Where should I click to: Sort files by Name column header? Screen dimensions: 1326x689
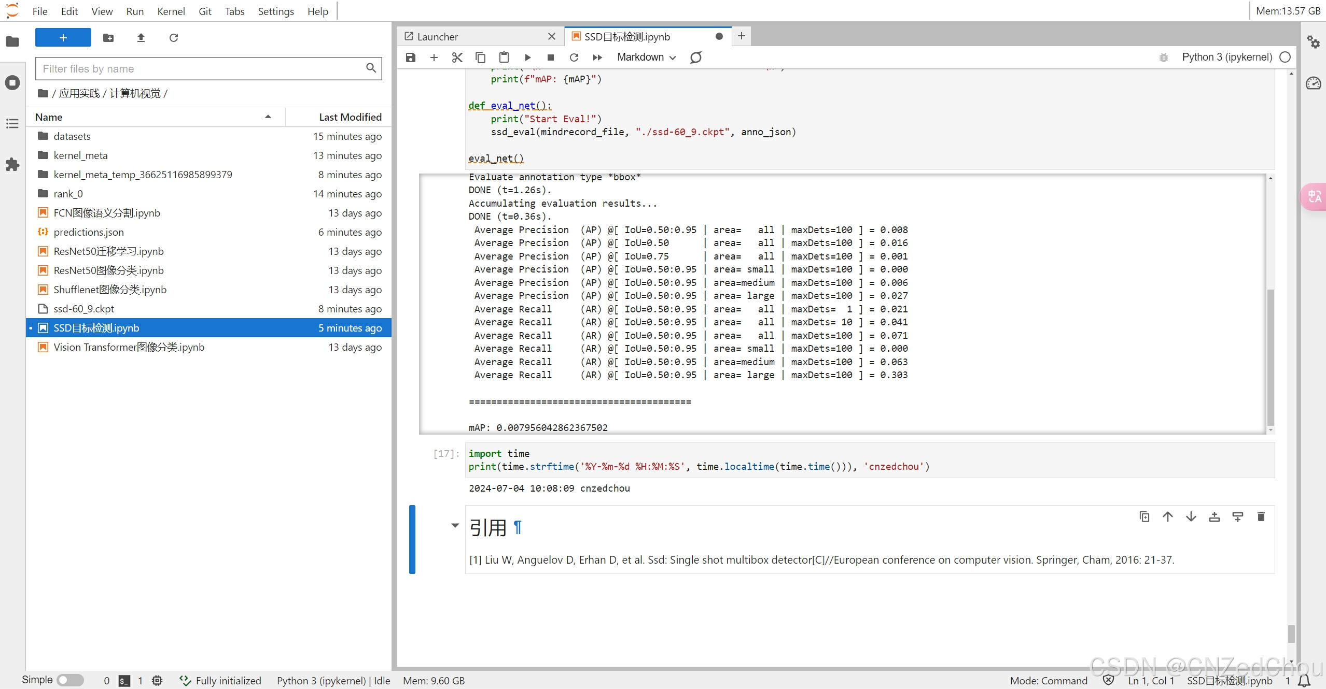click(x=155, y=117)
